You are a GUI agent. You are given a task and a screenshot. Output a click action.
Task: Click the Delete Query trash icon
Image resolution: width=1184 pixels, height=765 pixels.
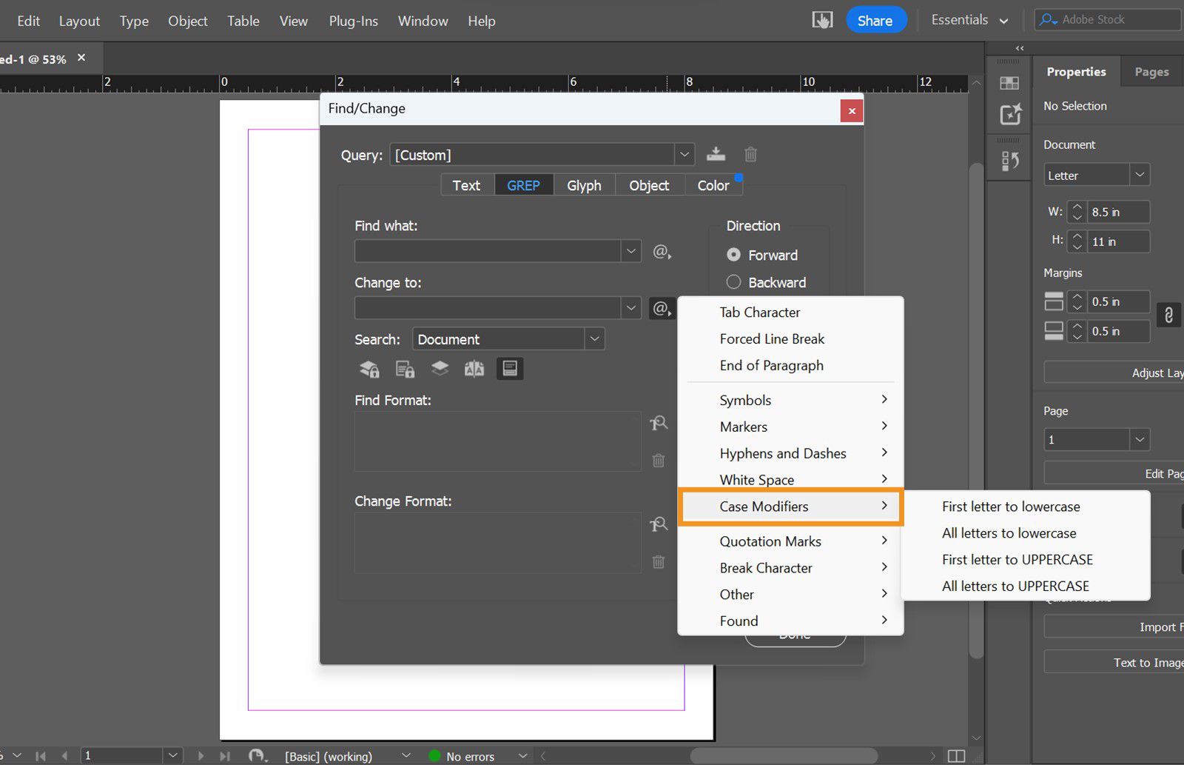pos(750,154)
